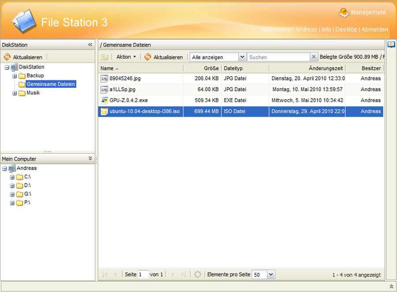The height and width of the screenshot is (292, 397).
Task: Expand the Musik folder node
Action: click(x=15, y=93)
